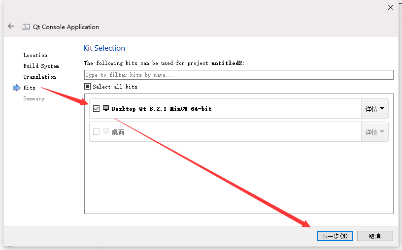Click the greyed monitor icon next to 桌面

(x=106, y=132)
